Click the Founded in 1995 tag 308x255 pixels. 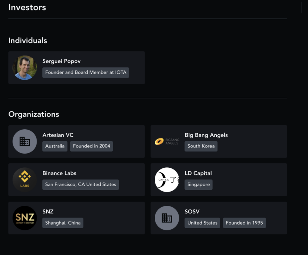click(x=244, y=223)
